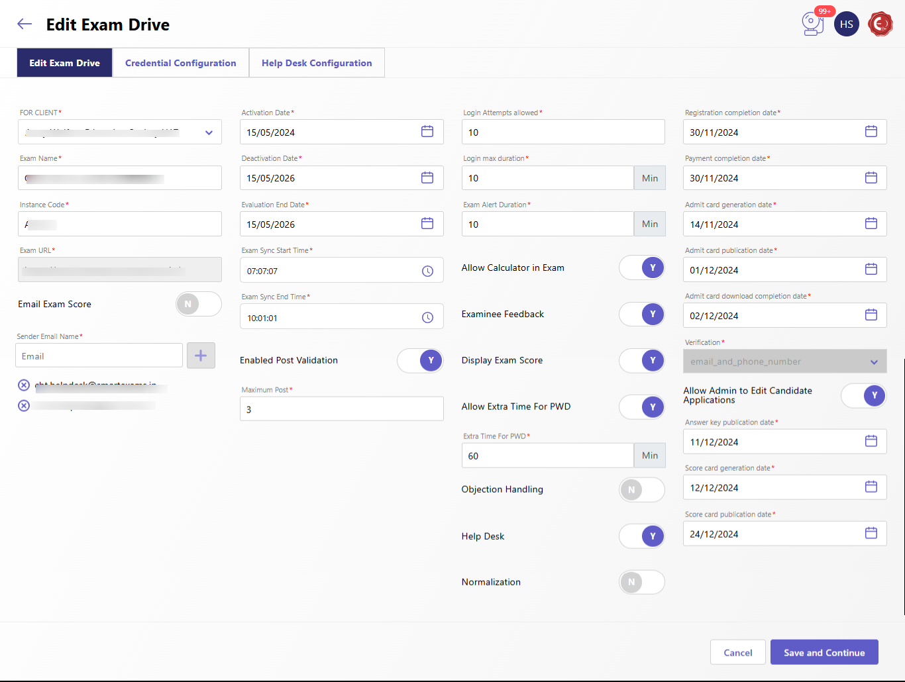Expand the FOR CLIENT dropdown
The image size is (905, 682).
(209, 132)
